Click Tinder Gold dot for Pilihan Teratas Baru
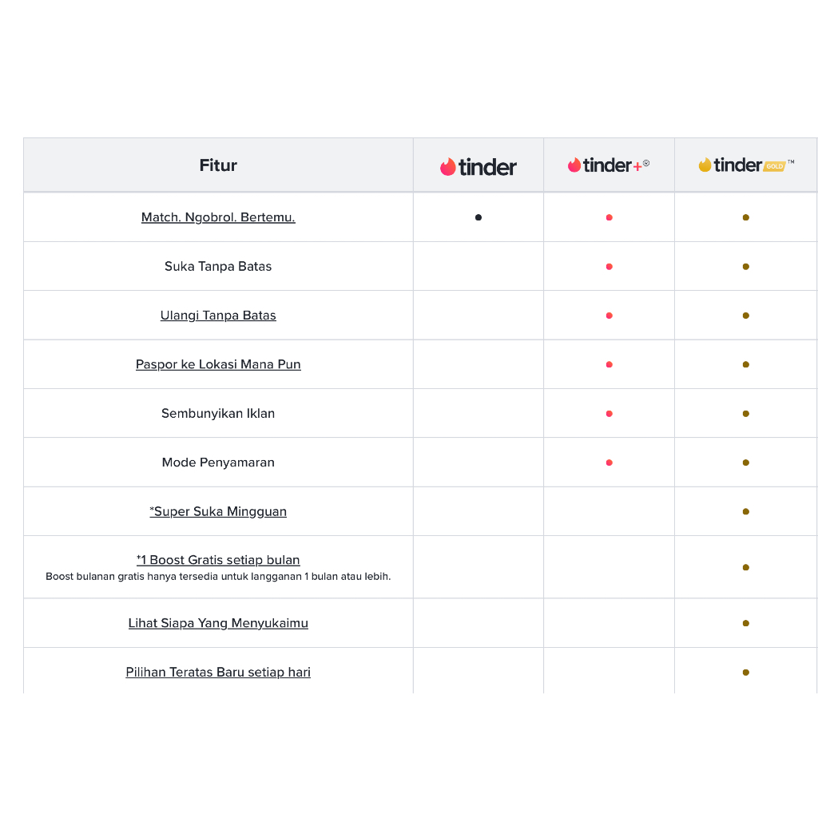The image size is (818, 818). pyautogui.click(x=746, y=672)
